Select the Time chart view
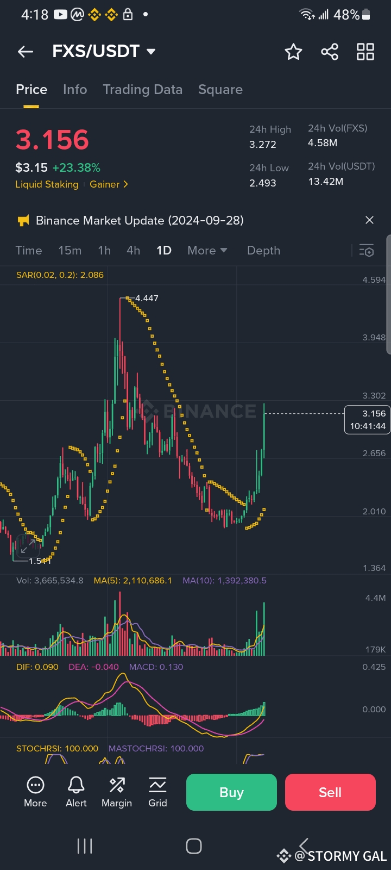 point(29,251)
